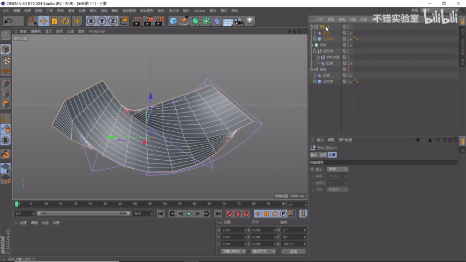The image size is (466, 262).
Task: Click the camera icon in the top toolbar
Action: [239, 21]
